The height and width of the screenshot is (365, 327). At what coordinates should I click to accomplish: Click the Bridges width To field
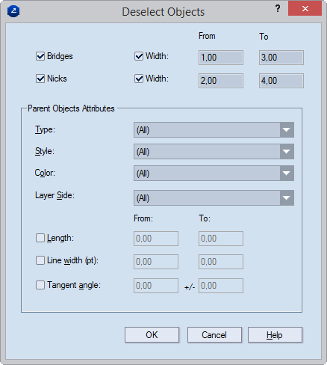click(x=281, y=58)
